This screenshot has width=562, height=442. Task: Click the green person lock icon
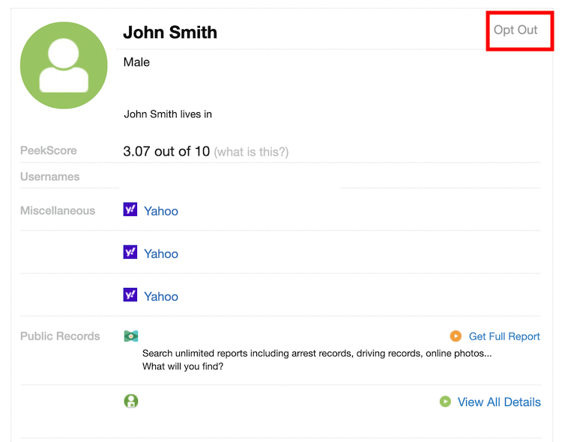pyautogui.click(x=131, y=401)
